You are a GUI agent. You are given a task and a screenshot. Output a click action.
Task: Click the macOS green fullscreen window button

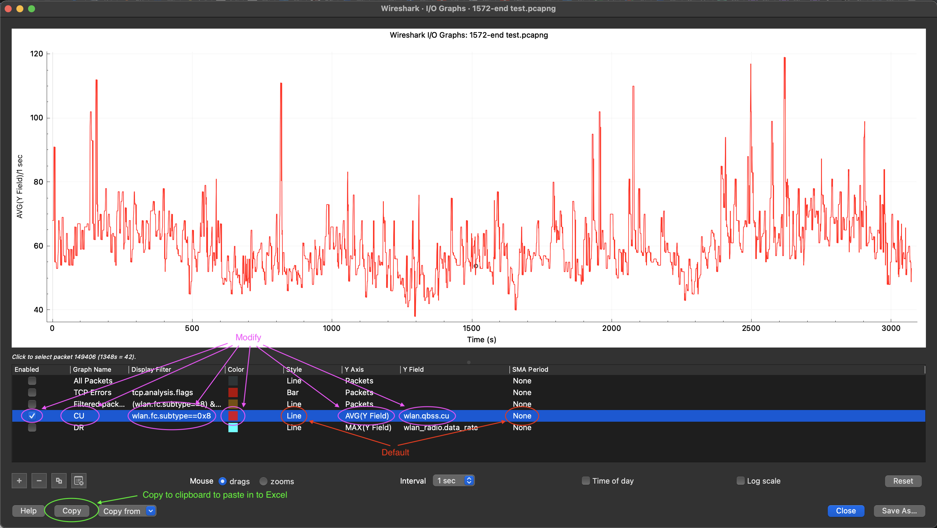click(x=32, y=8)
